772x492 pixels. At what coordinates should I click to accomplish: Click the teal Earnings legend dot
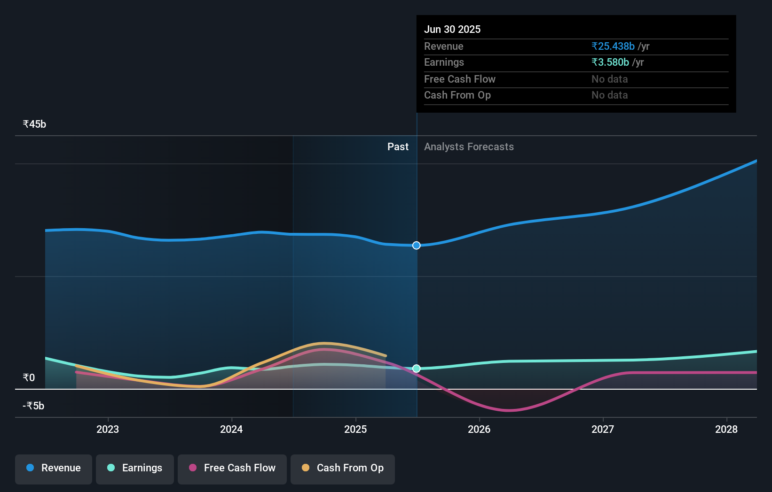[x=110, y=468]
